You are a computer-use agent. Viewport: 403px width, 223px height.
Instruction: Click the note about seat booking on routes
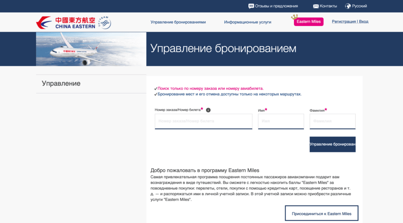tap(229, 94)
